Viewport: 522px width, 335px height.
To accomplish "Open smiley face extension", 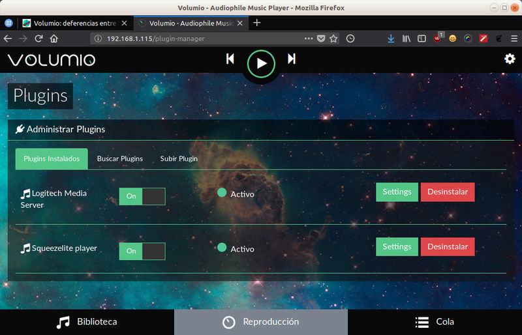I will click(x=452, y=38).
